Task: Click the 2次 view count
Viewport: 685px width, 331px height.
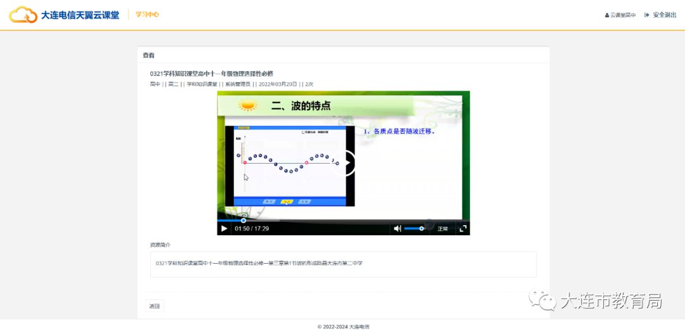Action: coord(310,84)
